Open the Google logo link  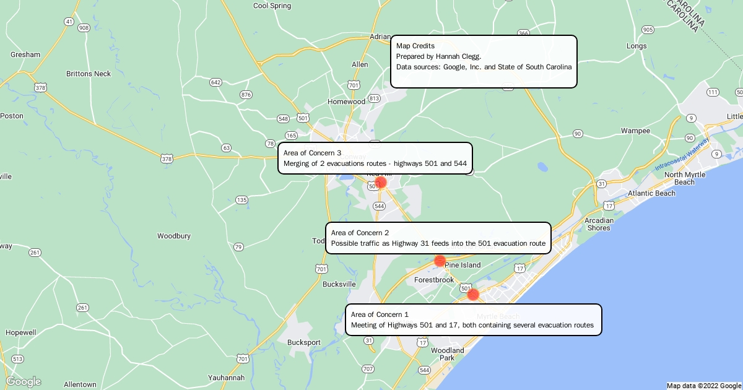(x=24, y=381)
